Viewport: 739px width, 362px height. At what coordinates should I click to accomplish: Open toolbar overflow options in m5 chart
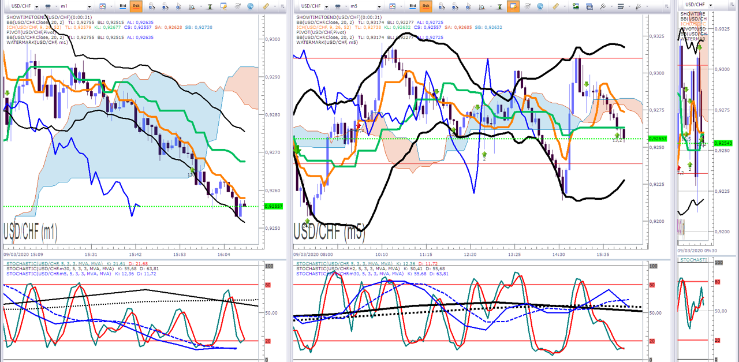click(666, 6)
